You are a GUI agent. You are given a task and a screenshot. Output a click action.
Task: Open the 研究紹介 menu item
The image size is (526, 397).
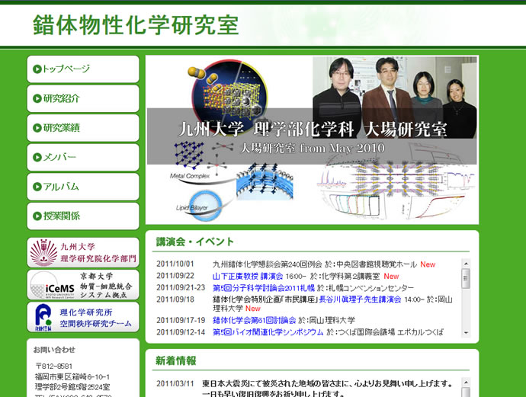(83, 98)
